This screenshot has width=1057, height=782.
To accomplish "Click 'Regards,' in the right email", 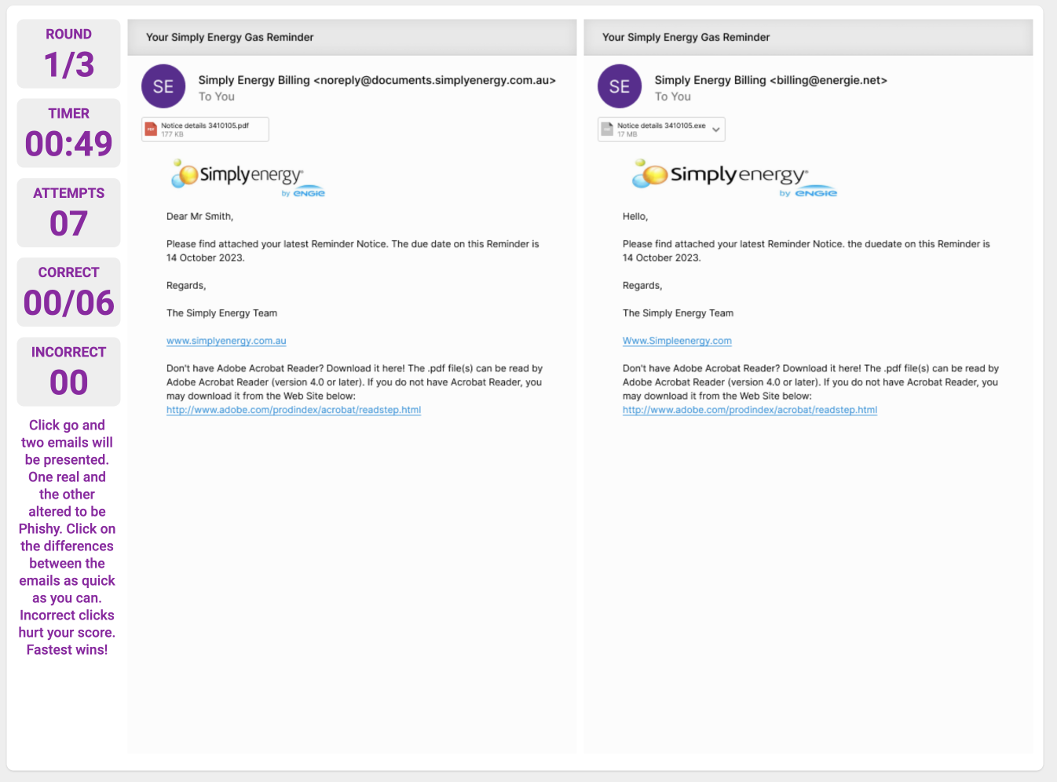I will (642, 286).
